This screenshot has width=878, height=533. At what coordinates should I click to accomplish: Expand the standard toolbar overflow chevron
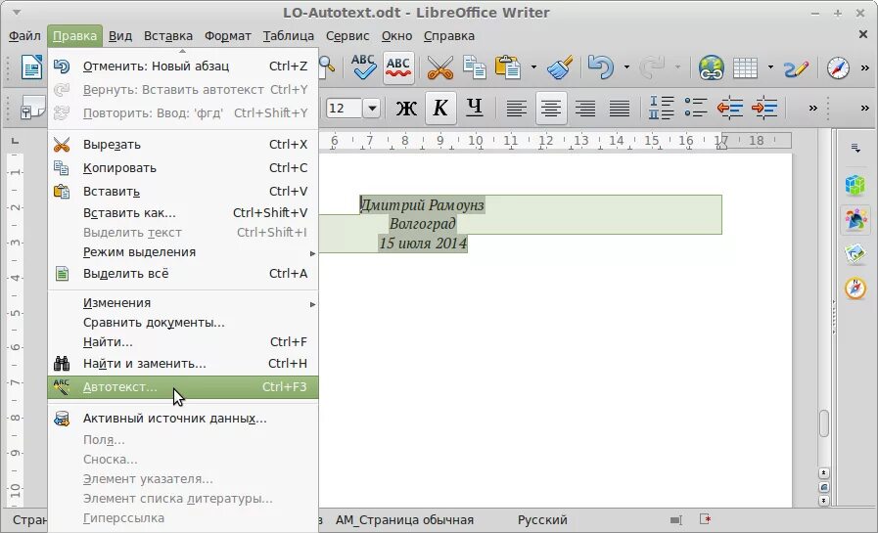pos(865,67)
